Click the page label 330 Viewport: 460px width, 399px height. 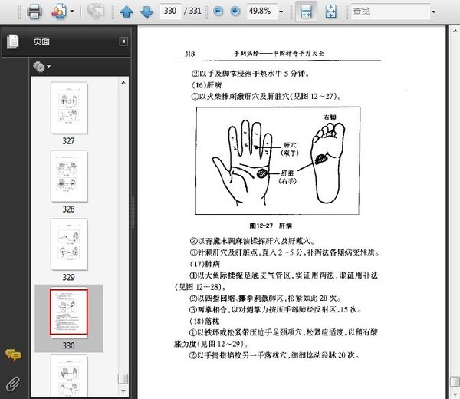pyautogui.click(x=69, y=345)
